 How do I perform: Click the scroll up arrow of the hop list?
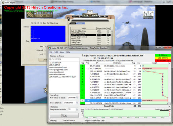coord(170,63)
